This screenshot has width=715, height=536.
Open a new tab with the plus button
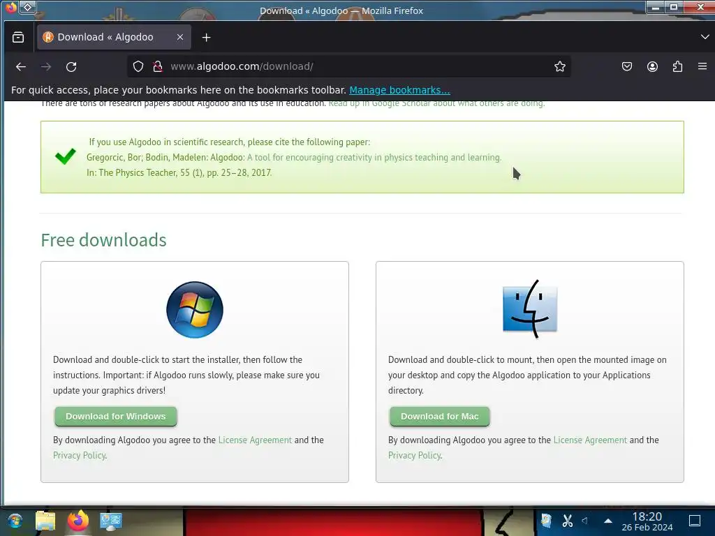point(206,38)
